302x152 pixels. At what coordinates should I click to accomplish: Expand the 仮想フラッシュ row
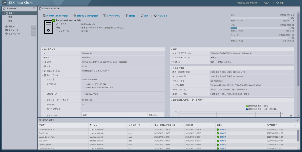pyautogui.click(x=42, y=71)
